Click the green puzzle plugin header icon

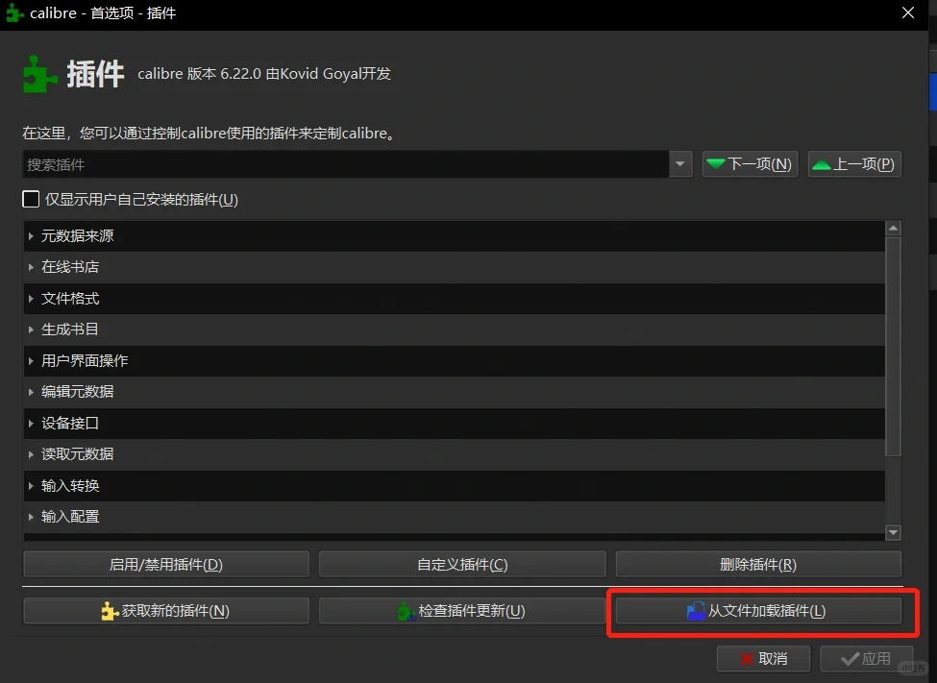[39, 74]
